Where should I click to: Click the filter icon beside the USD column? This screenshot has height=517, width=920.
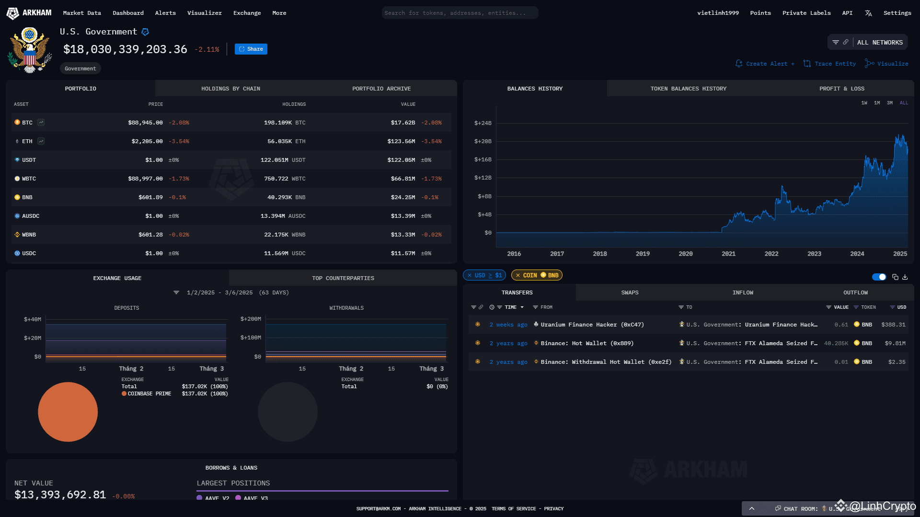892,307
